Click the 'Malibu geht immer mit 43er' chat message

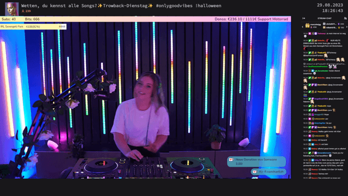[322, 132]
